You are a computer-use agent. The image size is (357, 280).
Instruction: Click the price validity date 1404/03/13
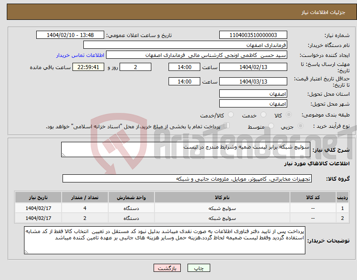(253, 81)
